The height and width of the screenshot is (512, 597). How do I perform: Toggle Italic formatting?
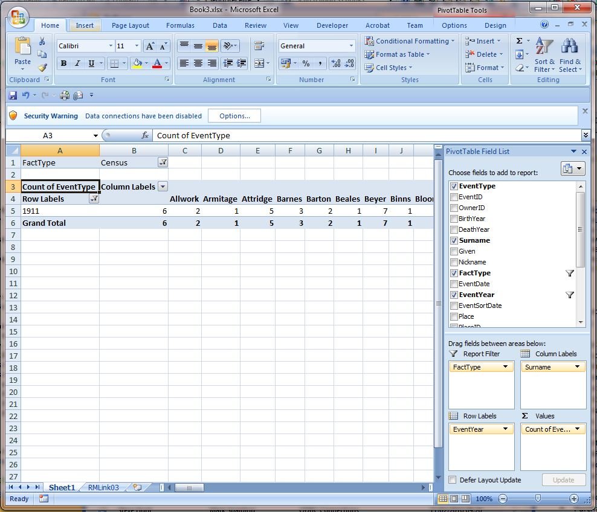click(x=77, y=63)
